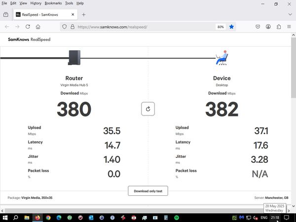Open the Firefox account icon
Viewport: 296px width, 222px height.
click(x=268, y=27)
